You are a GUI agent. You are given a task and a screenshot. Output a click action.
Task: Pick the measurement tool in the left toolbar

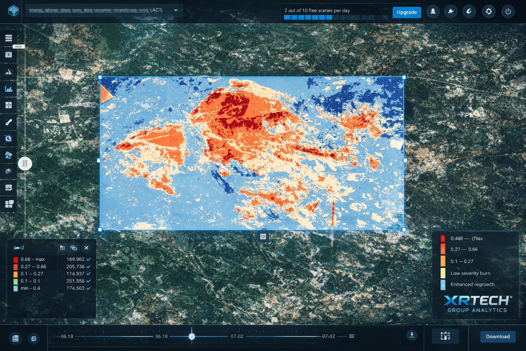[x=9, y=122]
